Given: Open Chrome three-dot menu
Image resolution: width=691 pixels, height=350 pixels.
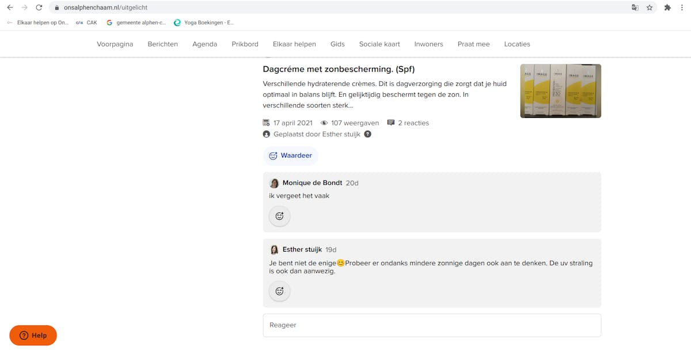Looking at the screenshot, I should pyautogui.click(x=684, y=7).
